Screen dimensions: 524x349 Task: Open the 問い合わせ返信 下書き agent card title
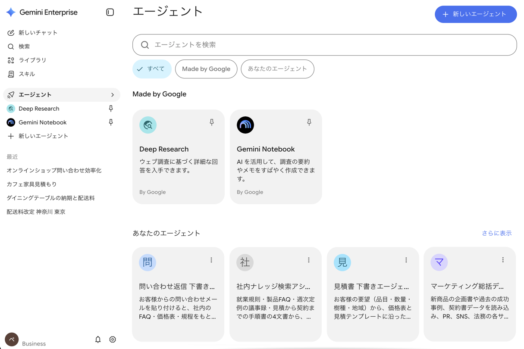pyautogui.click(x=177, y=286)
